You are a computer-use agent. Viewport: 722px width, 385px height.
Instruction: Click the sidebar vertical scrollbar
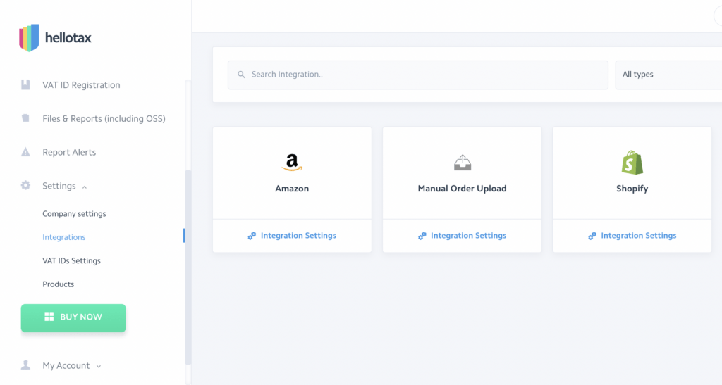[x=188, y=267]
